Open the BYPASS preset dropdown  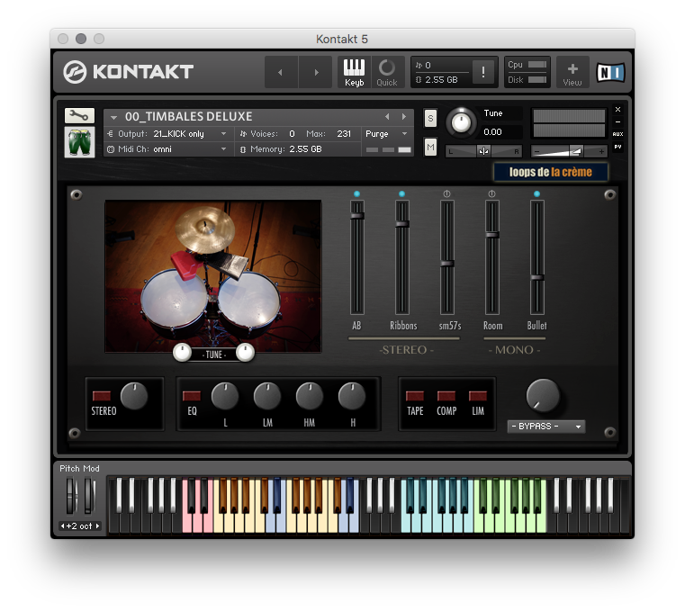pyautogui.click(x=546, y=427)
